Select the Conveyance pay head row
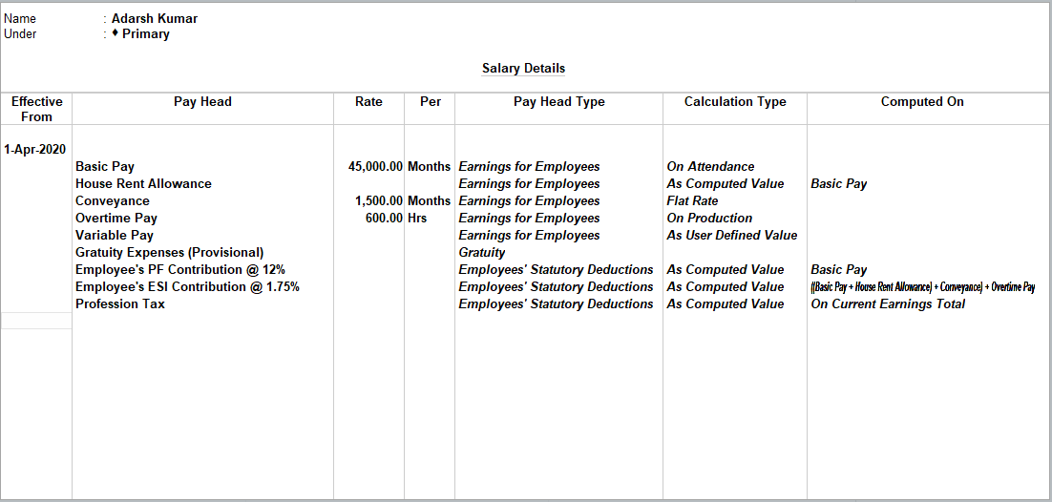The height and width of the screenshot is (502, 1052). pos(113,200)
